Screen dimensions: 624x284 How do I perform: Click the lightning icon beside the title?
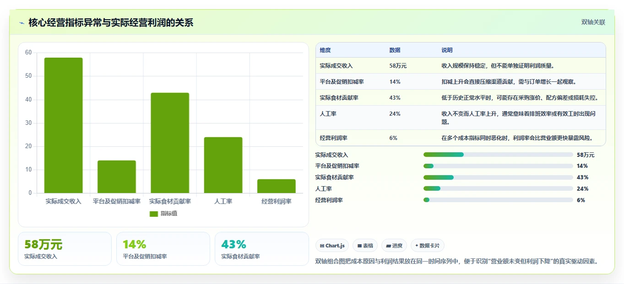point(22,23)
